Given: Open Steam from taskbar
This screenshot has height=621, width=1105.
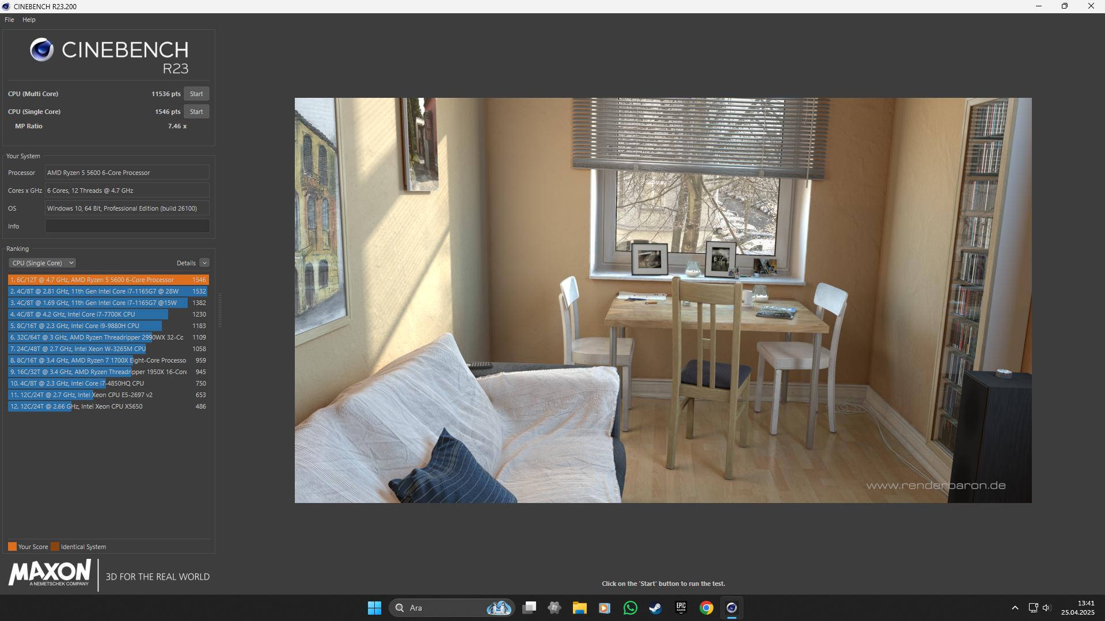Looking at the screenshot, I should tap(655, 608).
